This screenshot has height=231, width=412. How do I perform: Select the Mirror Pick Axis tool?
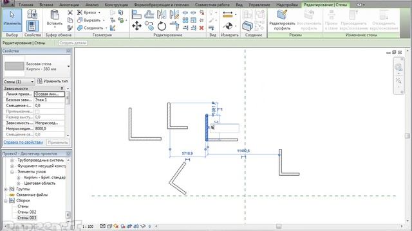(x=162, y=14)
